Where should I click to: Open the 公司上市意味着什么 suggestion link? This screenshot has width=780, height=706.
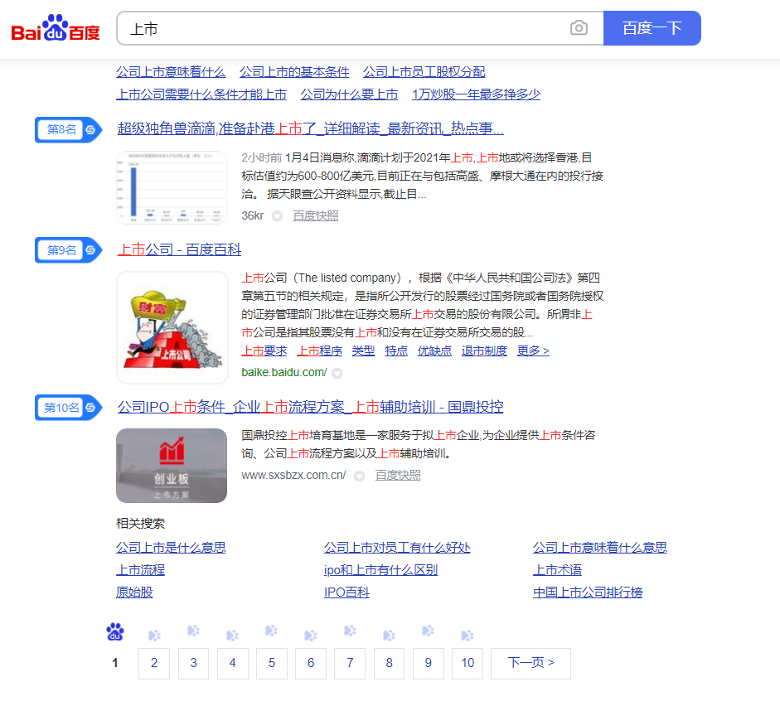(x=171, y=72)
